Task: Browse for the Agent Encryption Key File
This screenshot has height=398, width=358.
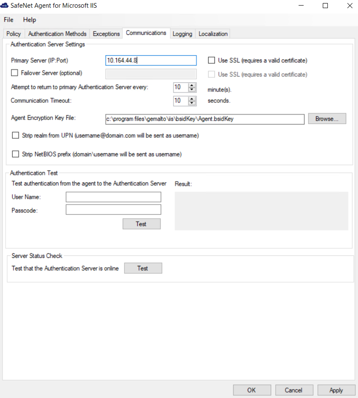Action: coord(327,119)
